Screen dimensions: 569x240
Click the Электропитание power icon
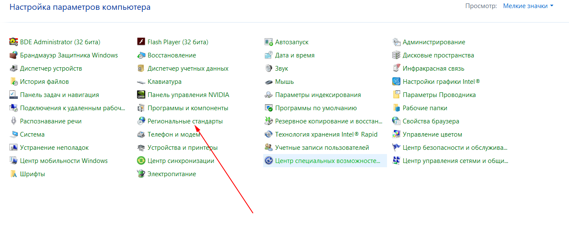[141, 174]
